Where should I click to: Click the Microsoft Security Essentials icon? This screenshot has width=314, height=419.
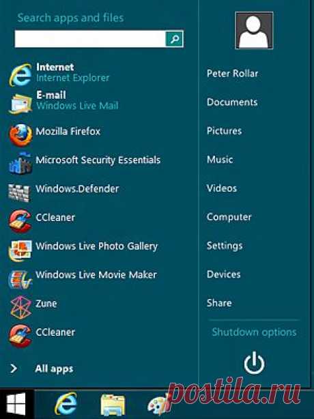point(20,164)
